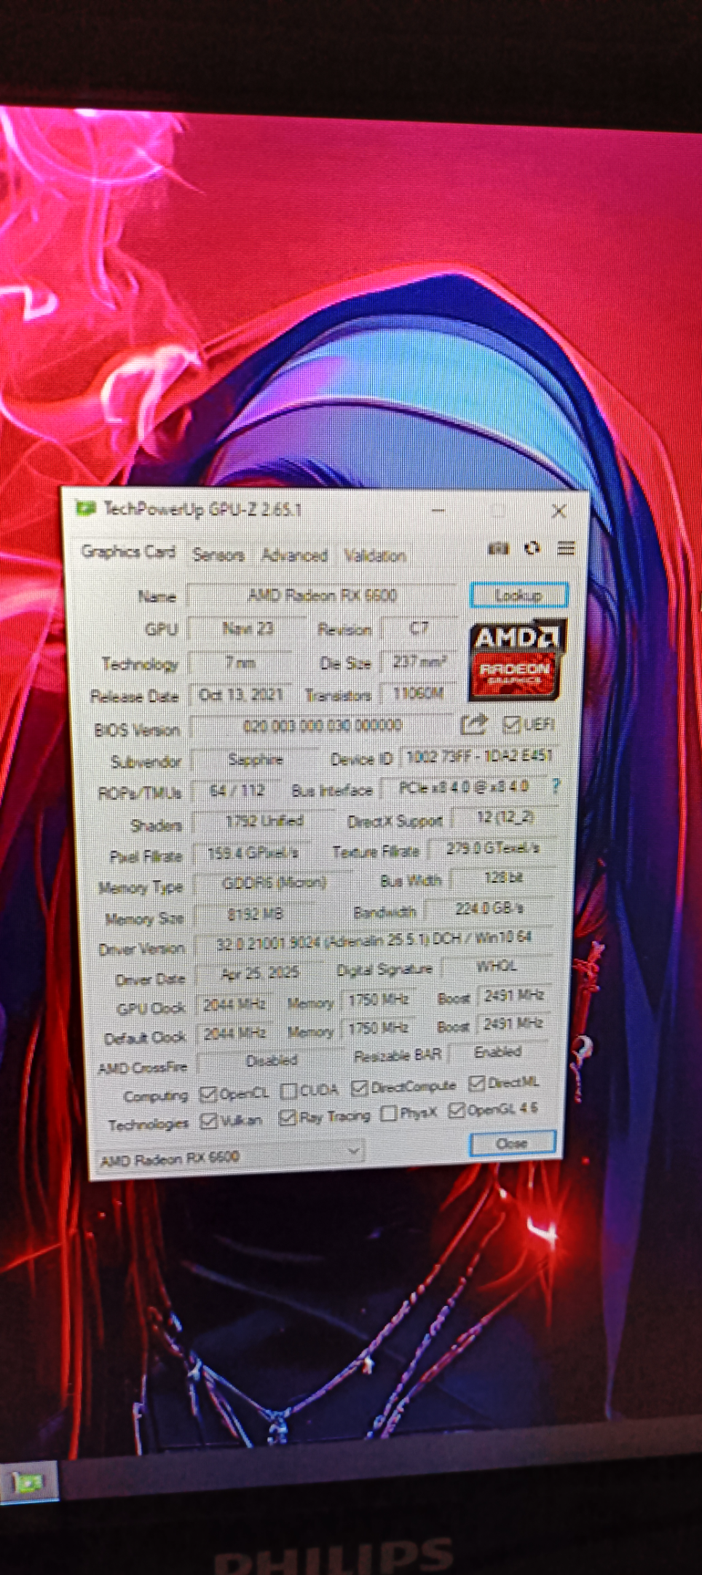Click the Memory Size value 8192 MB
The image size is (702, 1575).
tap(255, 914)
